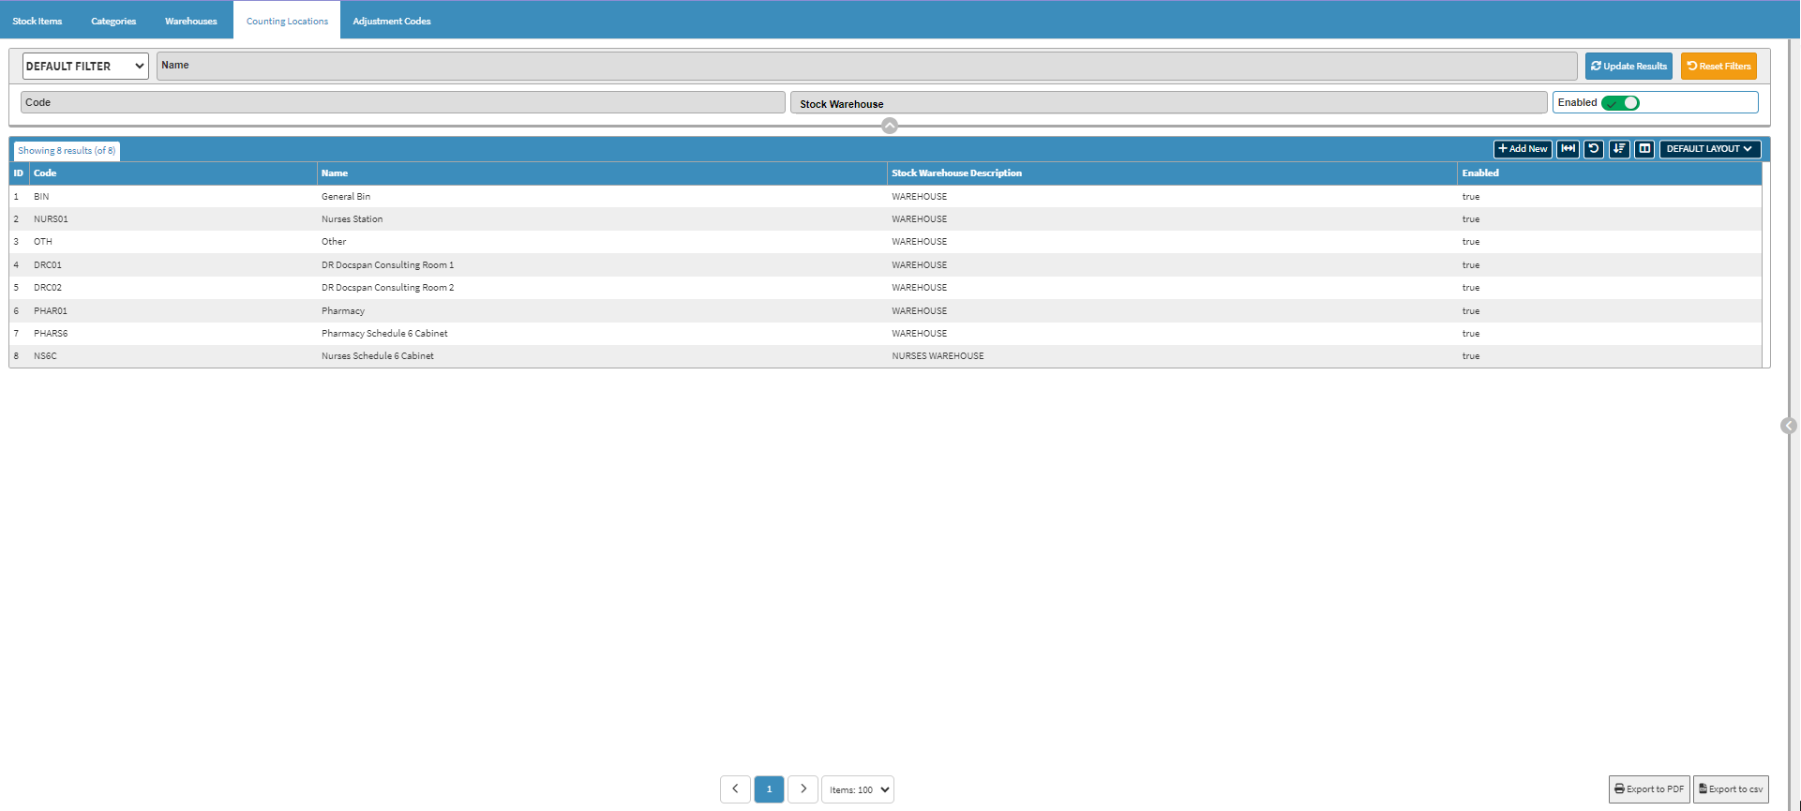The image size is (1801, 811).
Task: Click the reset layout undo icon
Action: (x=1594, y=149)
